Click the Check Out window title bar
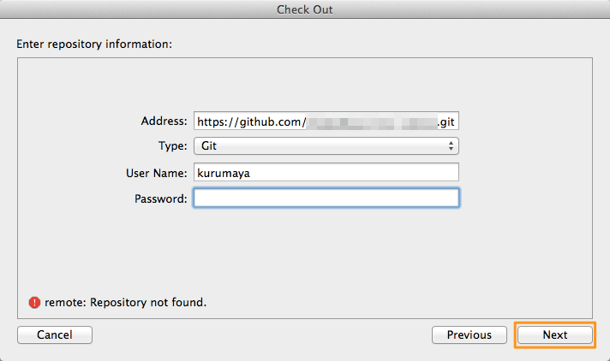The image size is (610, 361). tap(305, 9)
